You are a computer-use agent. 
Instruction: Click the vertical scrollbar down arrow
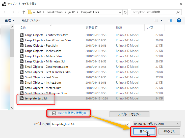coord(12,108)
